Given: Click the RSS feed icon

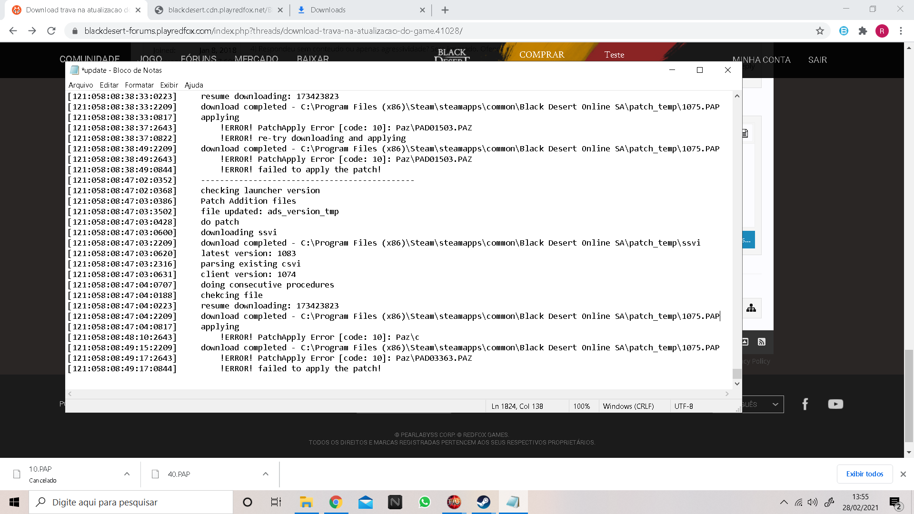Looking at the screenshot, I should tap(762, 342).
